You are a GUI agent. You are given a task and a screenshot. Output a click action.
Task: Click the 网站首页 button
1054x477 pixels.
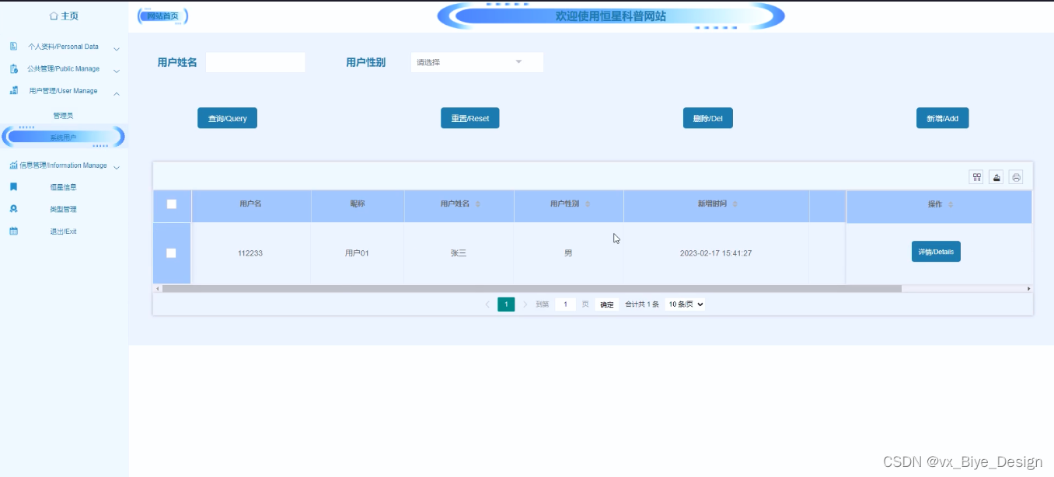[163, 16]
